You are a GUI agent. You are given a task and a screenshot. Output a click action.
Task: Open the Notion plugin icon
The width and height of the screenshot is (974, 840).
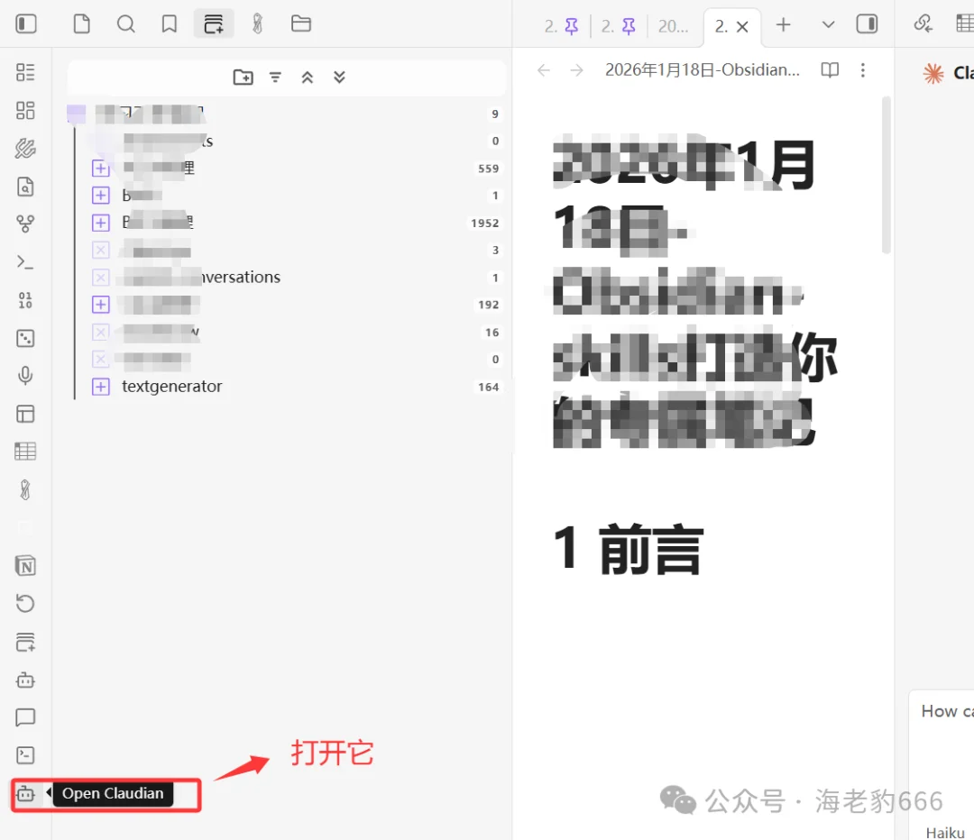tap(24, 565)
